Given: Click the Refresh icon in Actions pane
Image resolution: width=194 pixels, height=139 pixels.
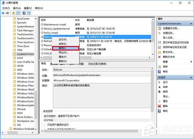Looking at the screenshot, I should pyautogui.click(x=159, y=66).
